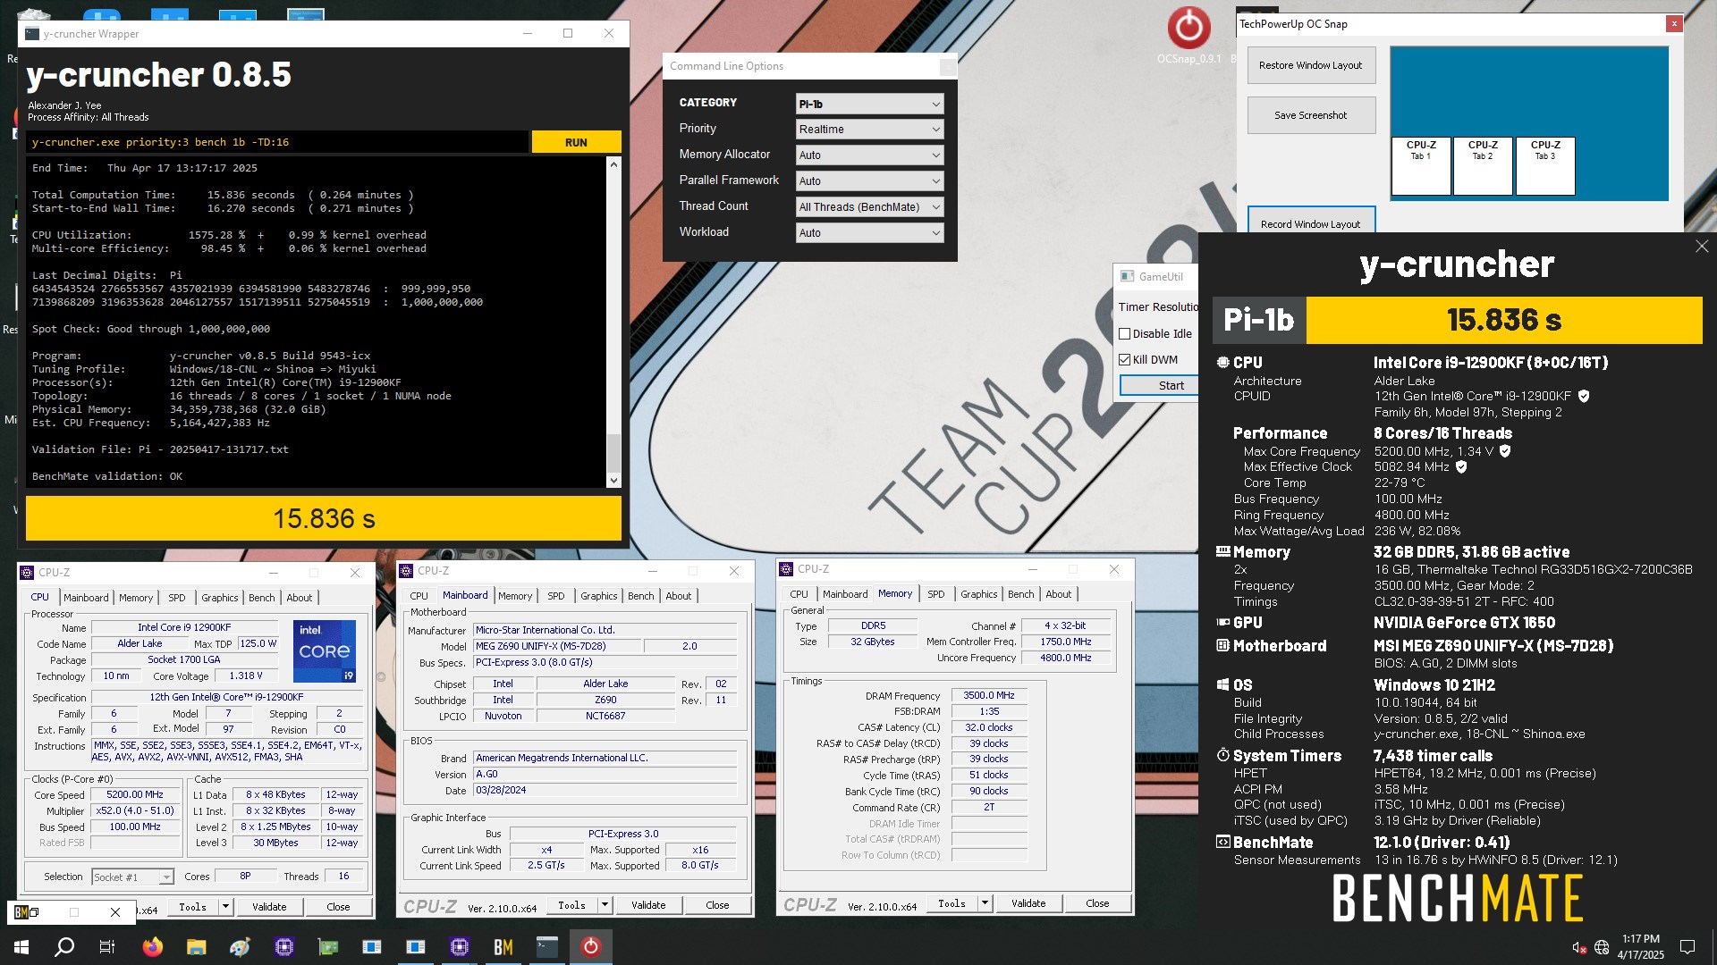Open the Workload dropdown

click(x=869, y=233)
